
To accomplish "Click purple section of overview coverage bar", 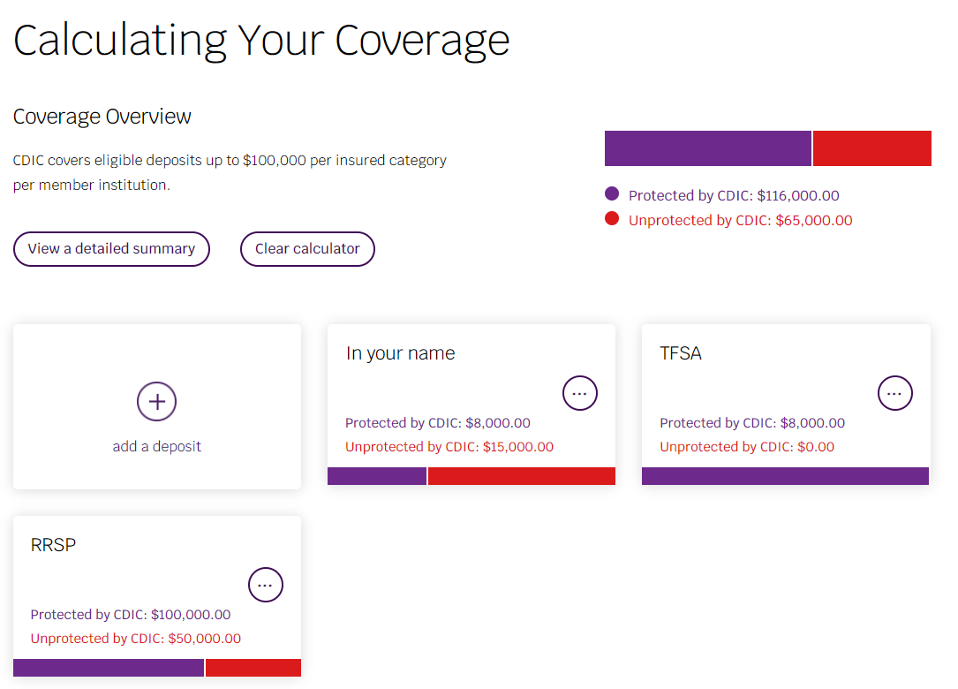I will [707, 148].
